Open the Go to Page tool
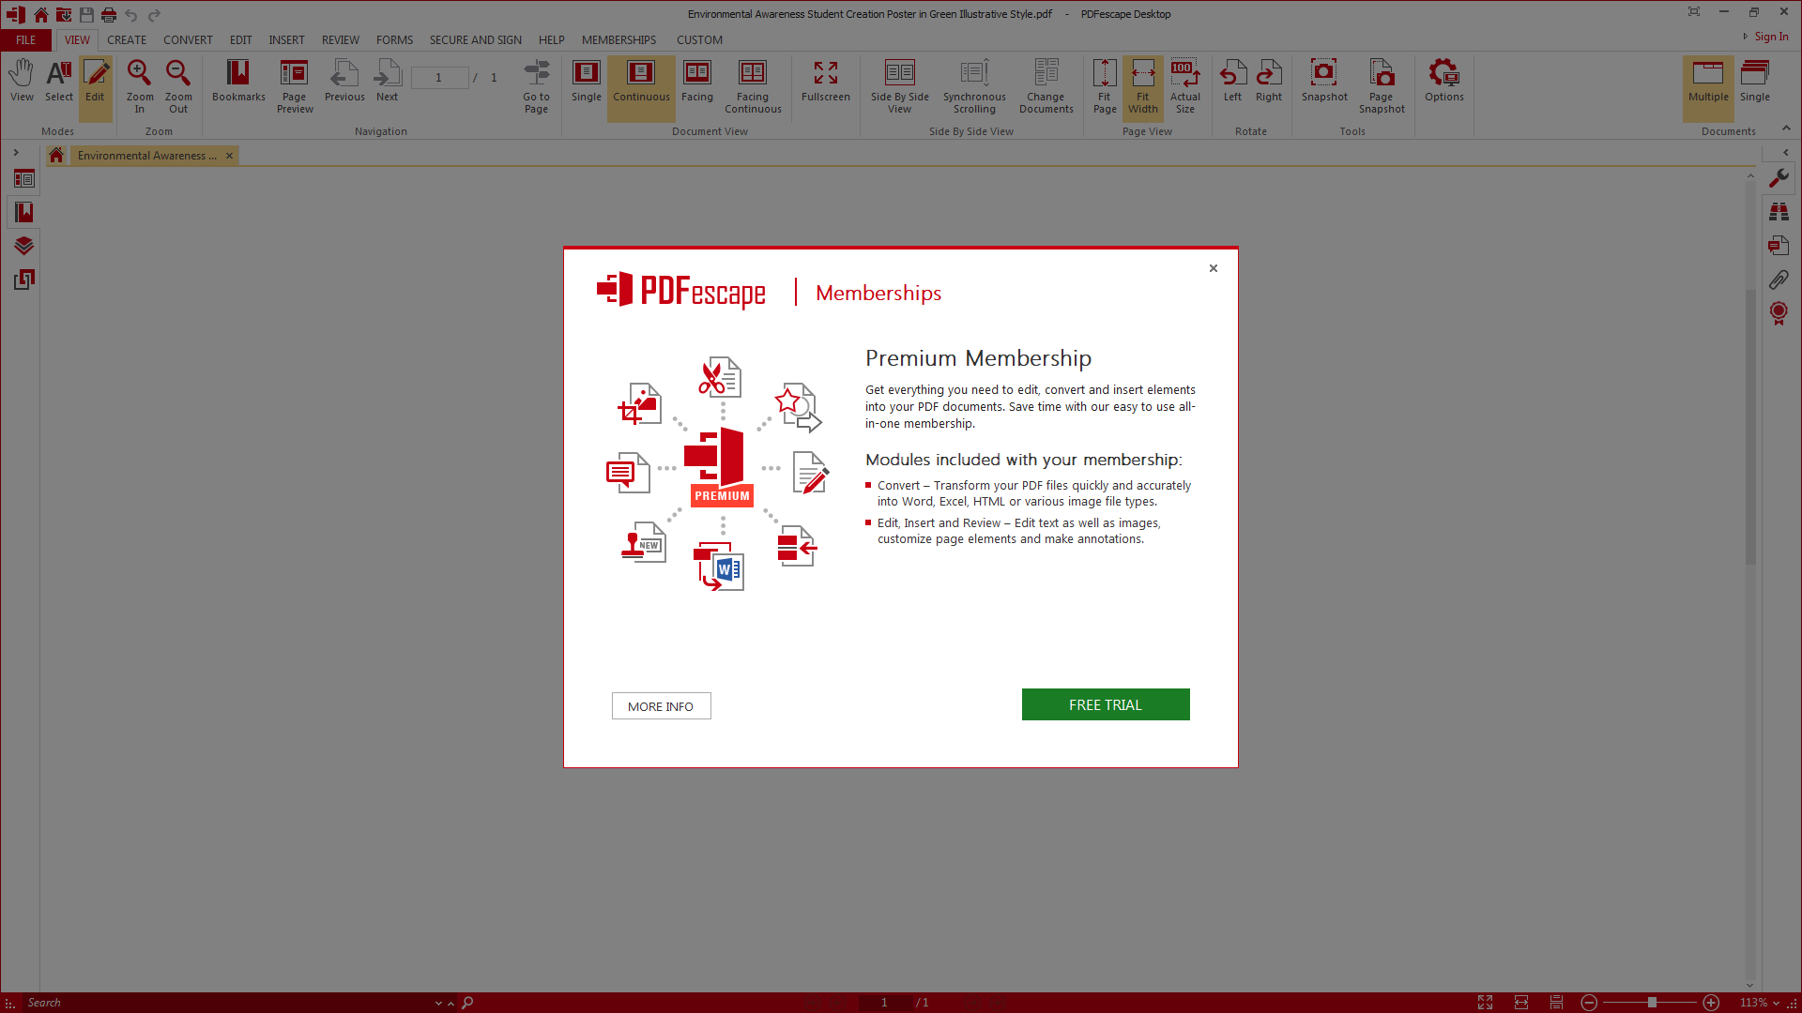1802x1013 pixels. tap(536, 86)
